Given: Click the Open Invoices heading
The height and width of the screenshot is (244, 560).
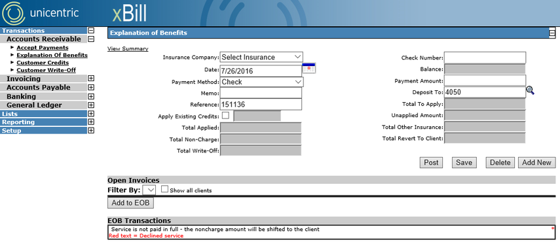Looking at the screenshot, I should pyautogui.click(x=133, y=180).
